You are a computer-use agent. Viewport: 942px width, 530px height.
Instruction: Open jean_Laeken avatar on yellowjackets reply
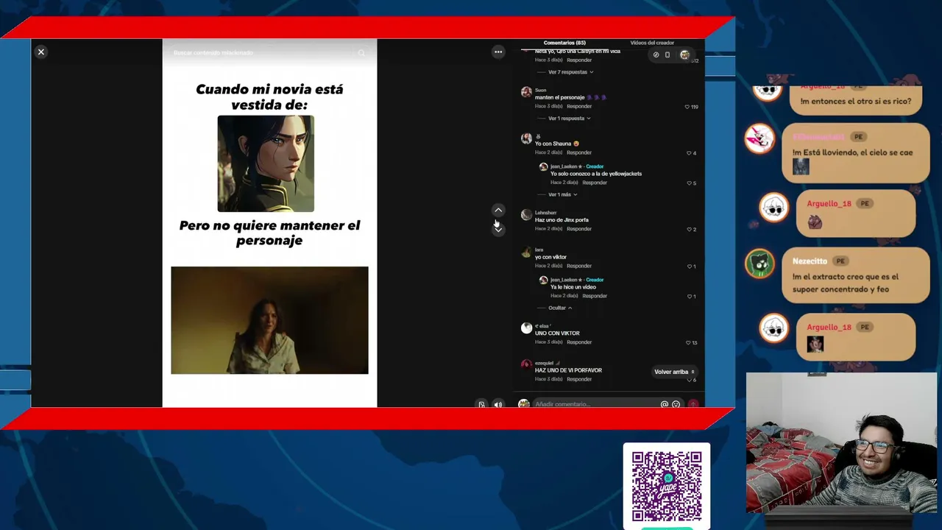pos(544,167)
